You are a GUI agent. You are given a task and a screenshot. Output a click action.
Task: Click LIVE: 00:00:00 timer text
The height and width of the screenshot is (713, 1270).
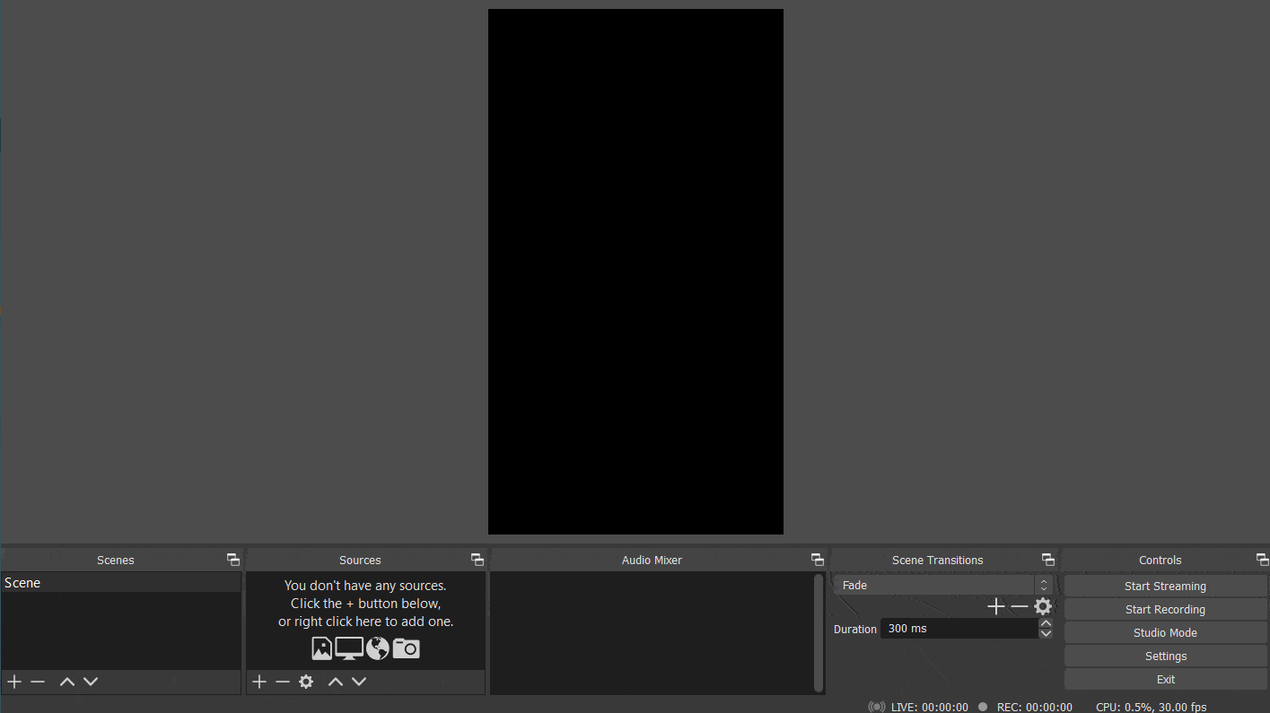coord(930,707)
